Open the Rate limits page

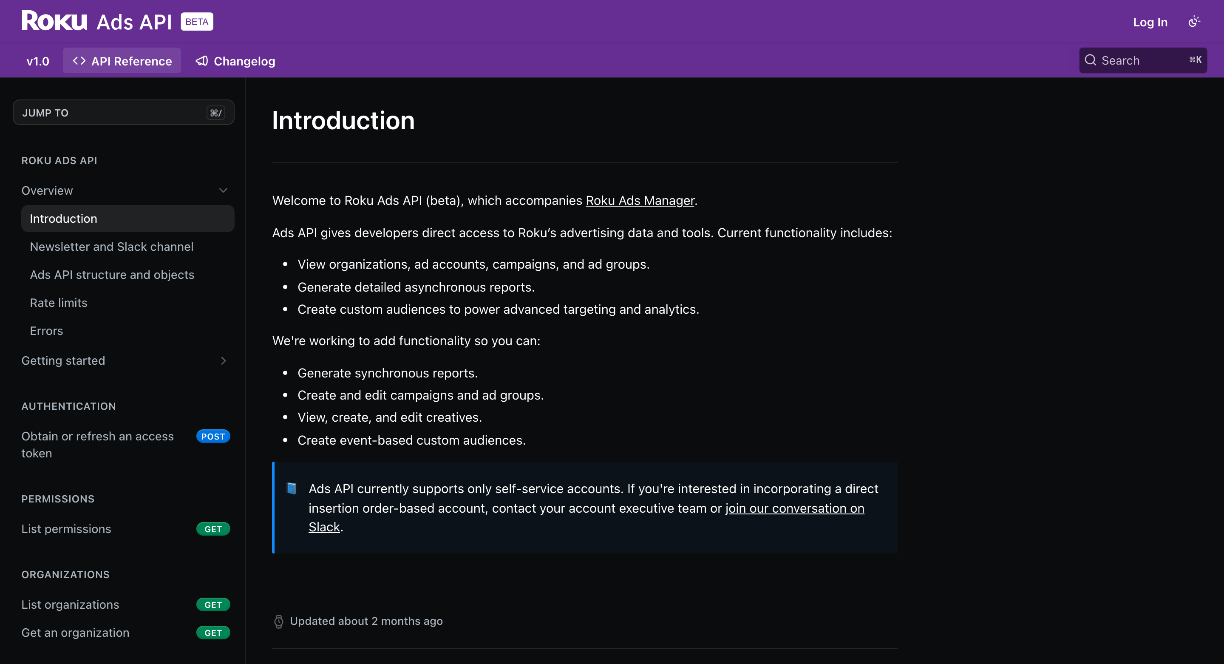tap(59, 303)
